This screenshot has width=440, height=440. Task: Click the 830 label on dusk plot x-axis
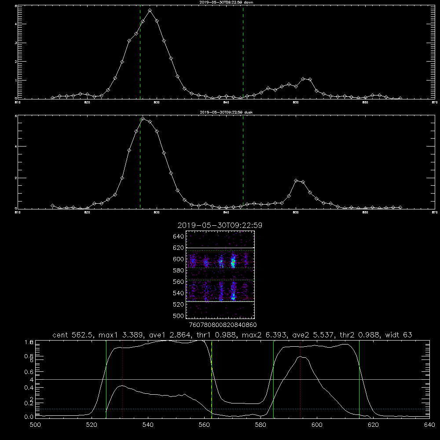[x=157, y=213]
